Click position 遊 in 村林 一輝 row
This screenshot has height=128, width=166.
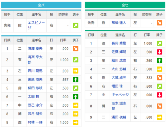pyautogui.click(x=20, y=122)
